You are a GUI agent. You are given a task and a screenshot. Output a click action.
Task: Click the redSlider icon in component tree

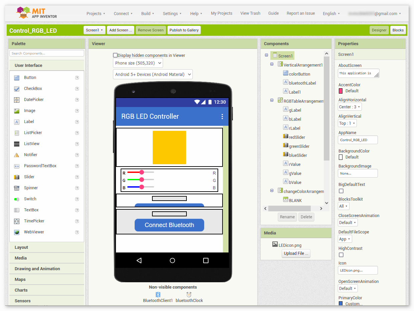(x=286, y=137)
